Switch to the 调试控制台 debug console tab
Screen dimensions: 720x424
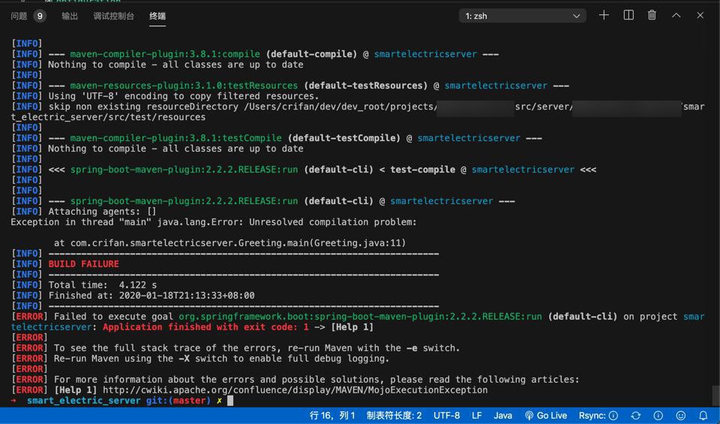tap(113, 16)
